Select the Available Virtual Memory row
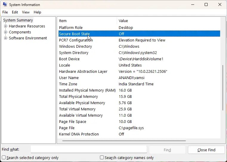 [139, 115]
